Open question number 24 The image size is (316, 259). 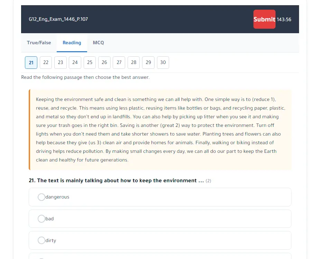75,63
